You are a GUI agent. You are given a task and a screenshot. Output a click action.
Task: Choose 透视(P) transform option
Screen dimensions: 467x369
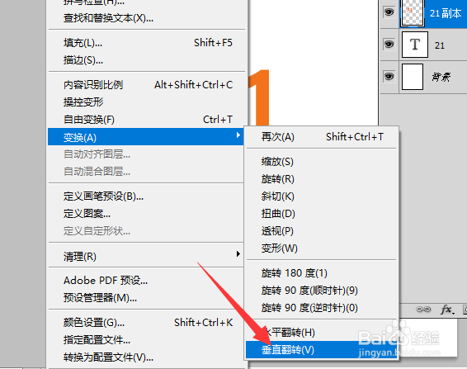click(x=322, y=231)
